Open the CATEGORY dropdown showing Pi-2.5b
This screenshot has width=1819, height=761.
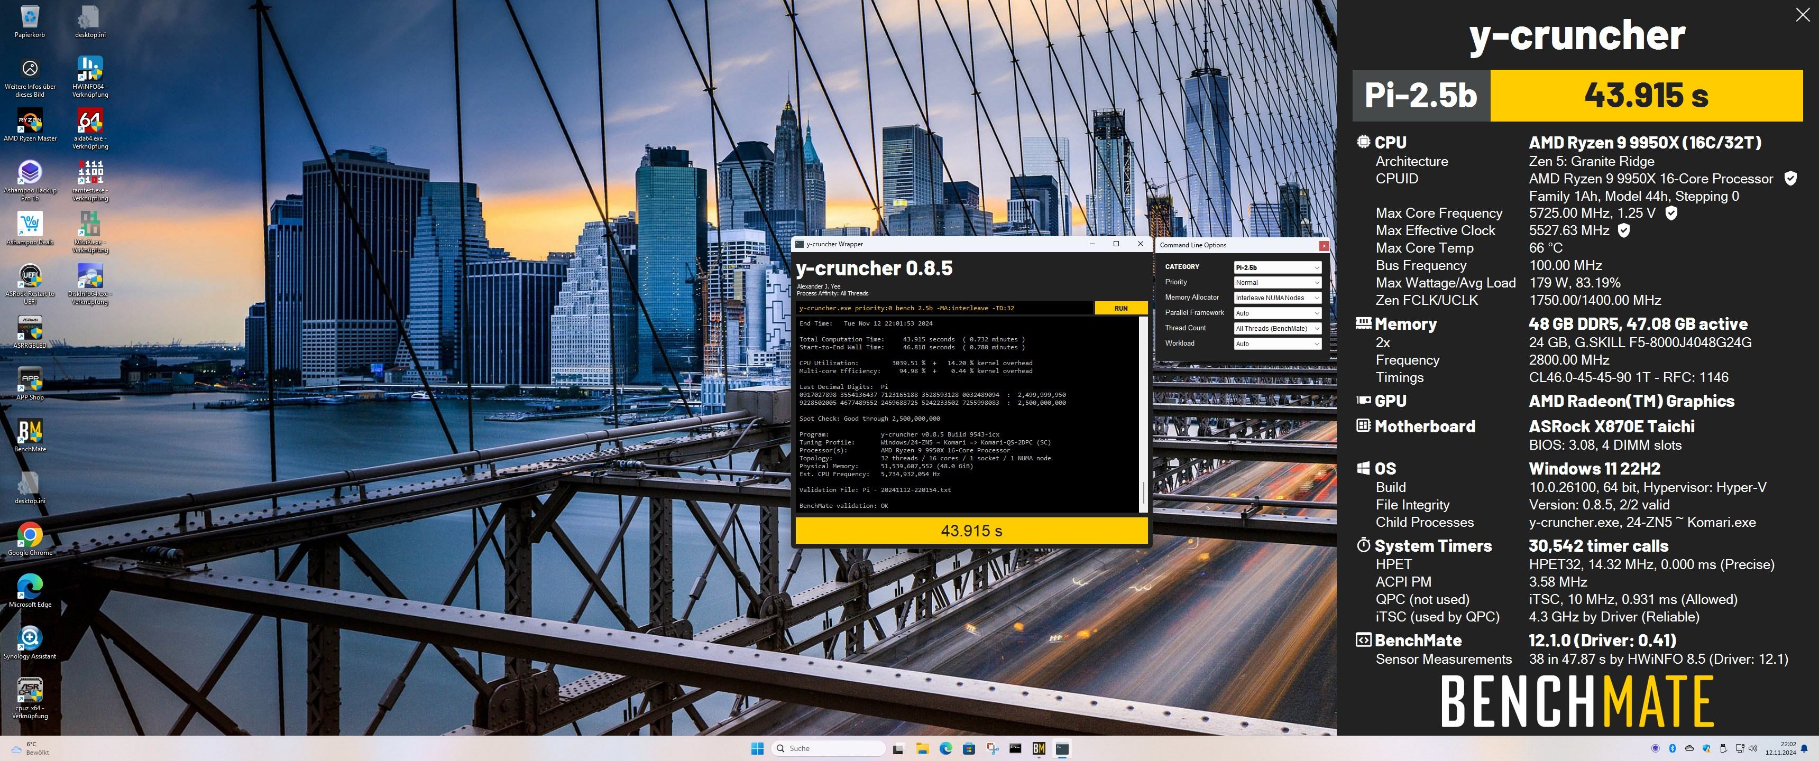[x=1276, y=267]
